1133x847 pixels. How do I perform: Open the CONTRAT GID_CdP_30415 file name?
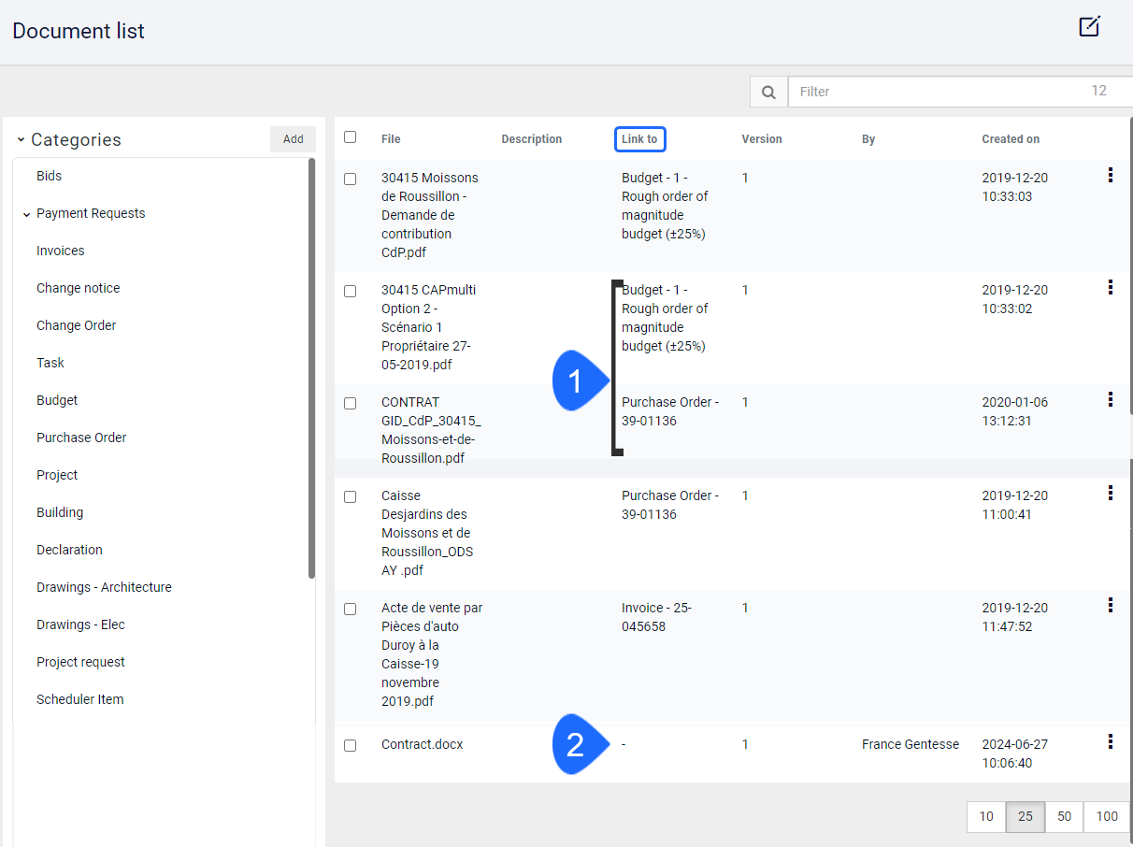tap(431, 430)
